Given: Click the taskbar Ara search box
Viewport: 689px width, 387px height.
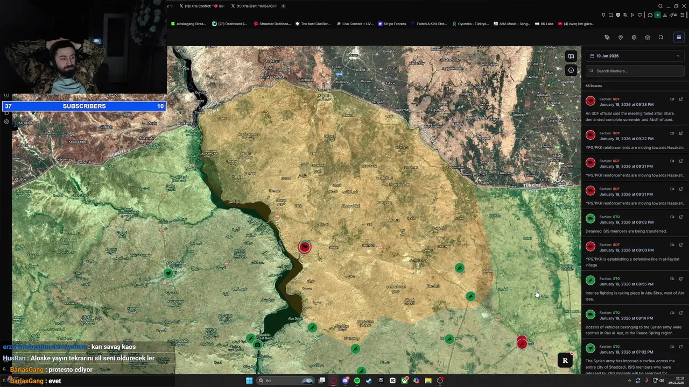Looking at the screenshot, I should (x=285, y=381).
